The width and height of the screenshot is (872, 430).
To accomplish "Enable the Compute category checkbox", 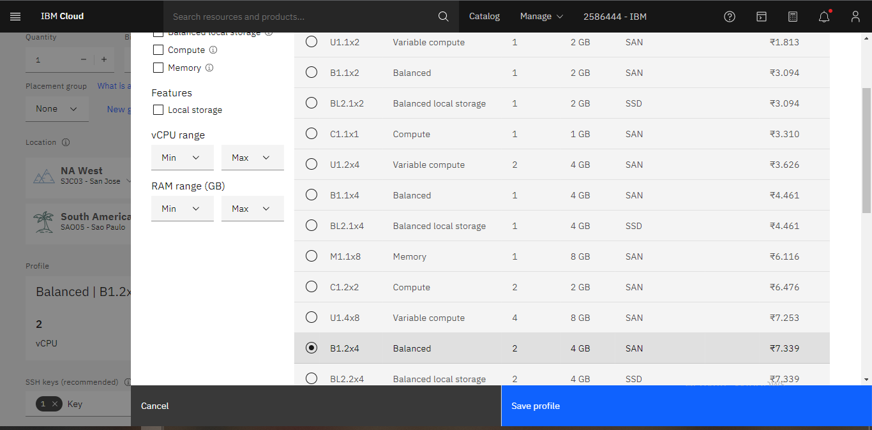I will click(x=158, y=50).
